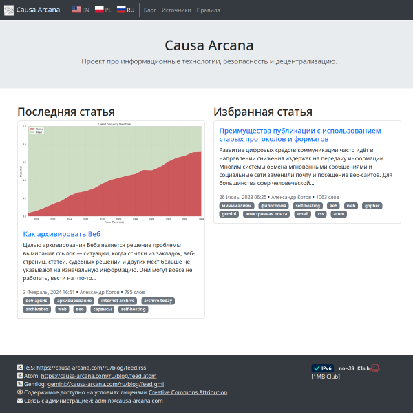Click the Atom feed icon in footer
The height and width of the screenshot is (413, 413).
20,376
